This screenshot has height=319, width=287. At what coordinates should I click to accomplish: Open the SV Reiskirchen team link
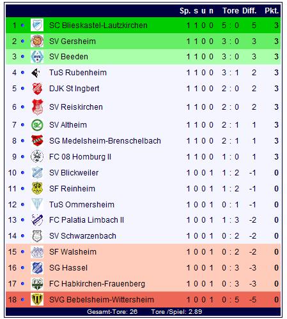click(x=76, y=107)
